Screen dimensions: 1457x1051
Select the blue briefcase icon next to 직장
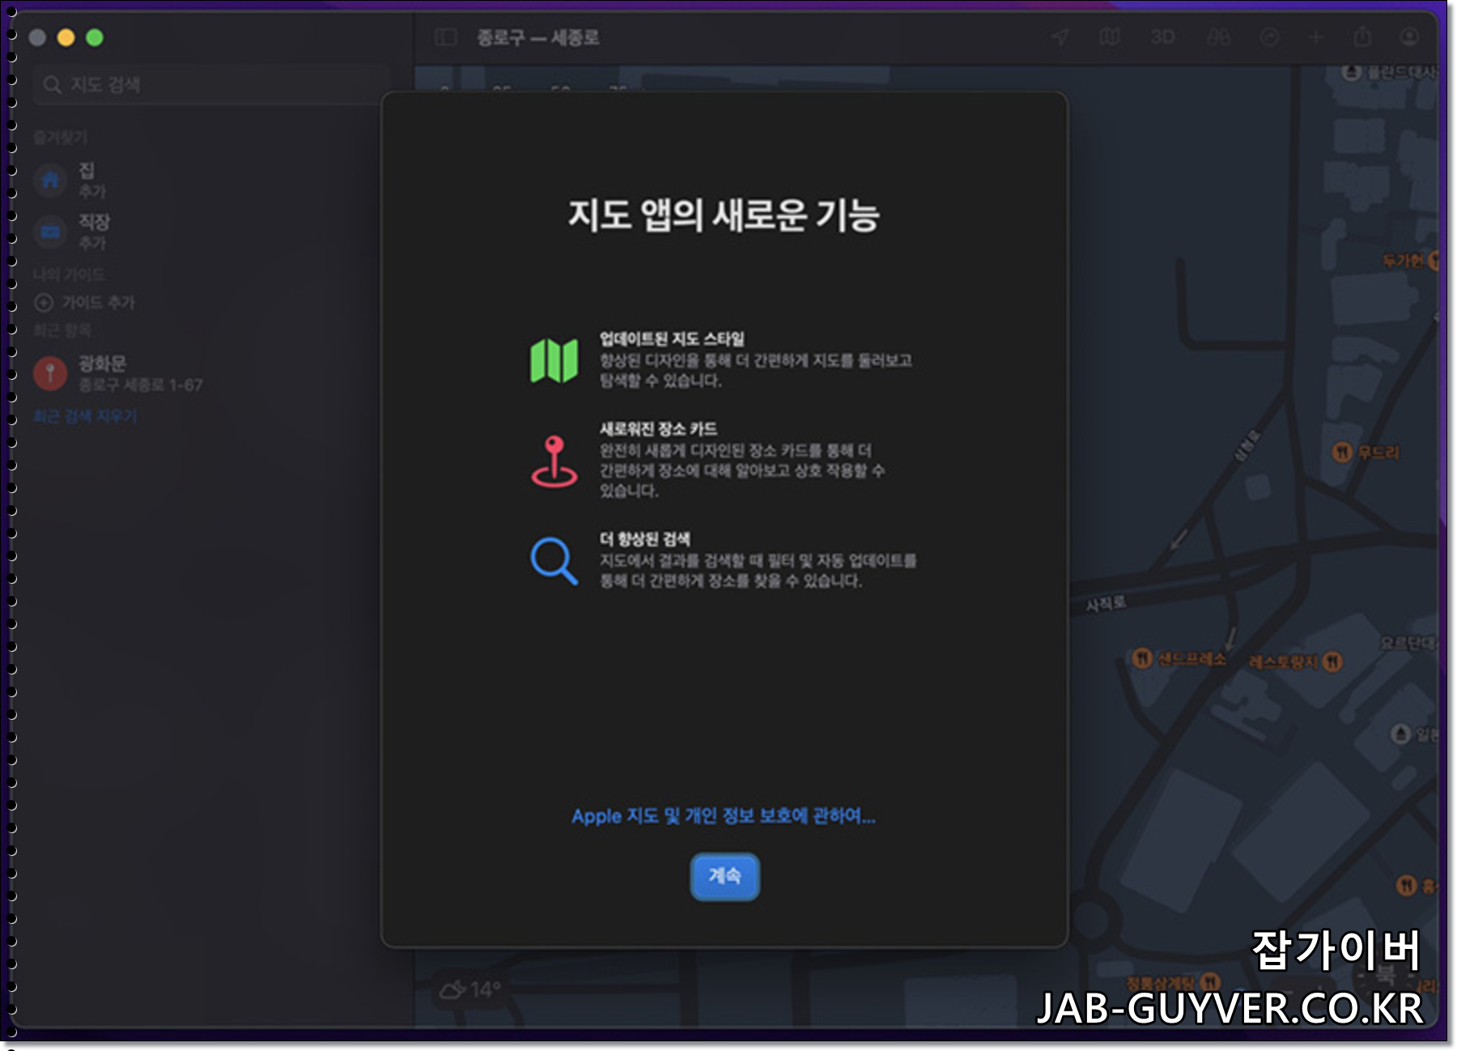click(x=50, y=231)
